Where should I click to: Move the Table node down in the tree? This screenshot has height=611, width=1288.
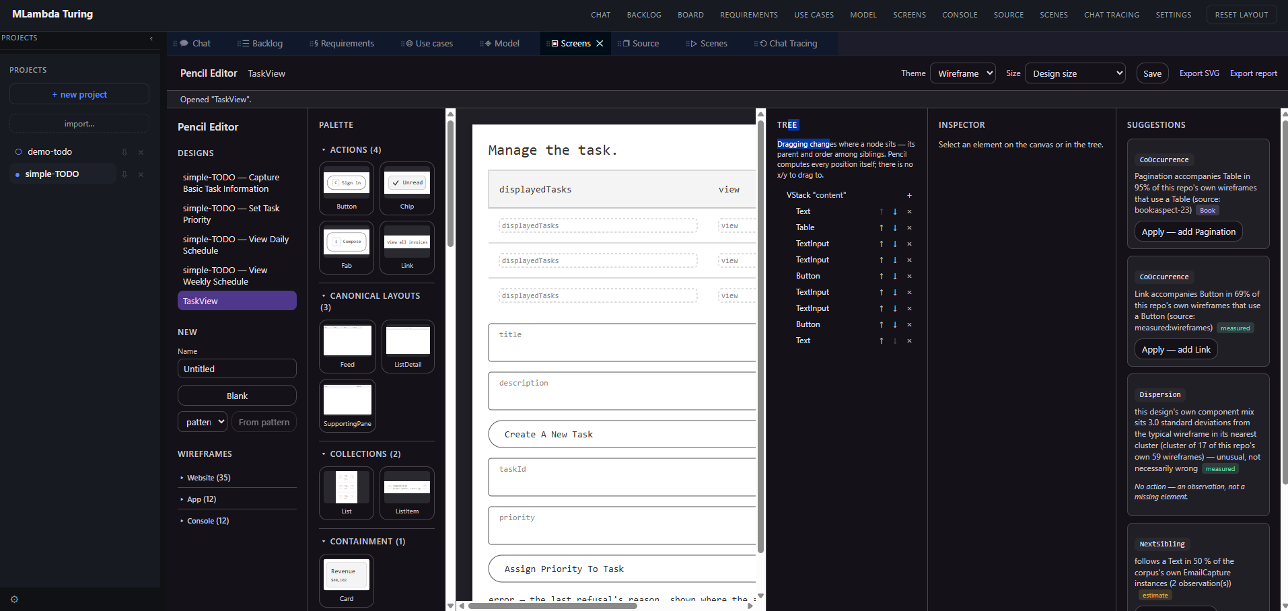(x=895, y=227)
